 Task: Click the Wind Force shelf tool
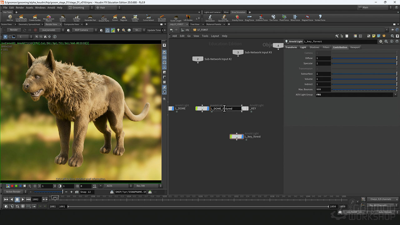pyautogui.click(x=295, y=17)
